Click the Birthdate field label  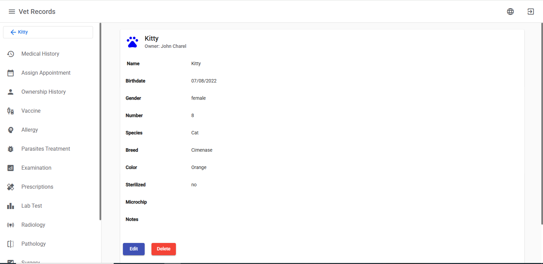[x=135, y=81]
